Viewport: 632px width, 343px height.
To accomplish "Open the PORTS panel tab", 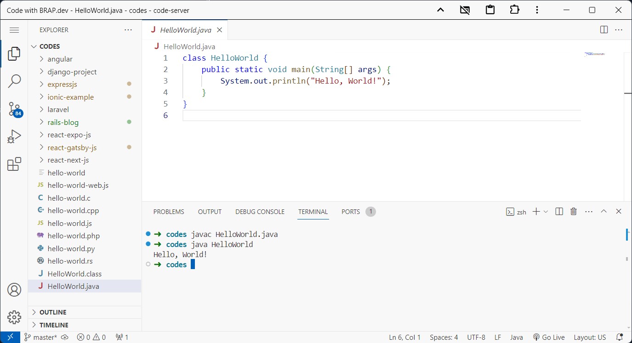I will (x=350, y=212).
